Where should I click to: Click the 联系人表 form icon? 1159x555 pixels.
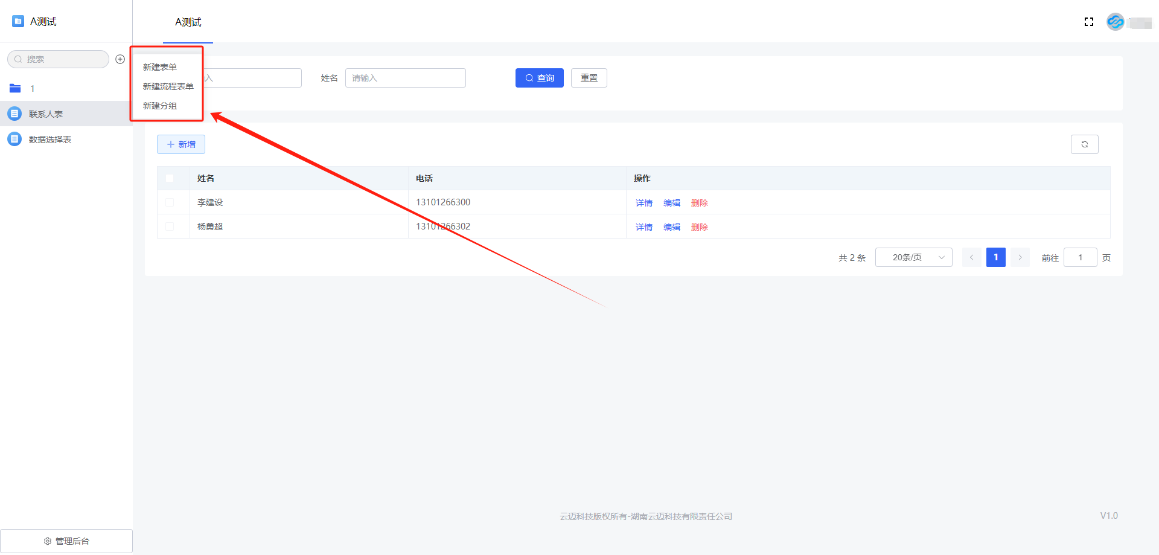[14, 114]
